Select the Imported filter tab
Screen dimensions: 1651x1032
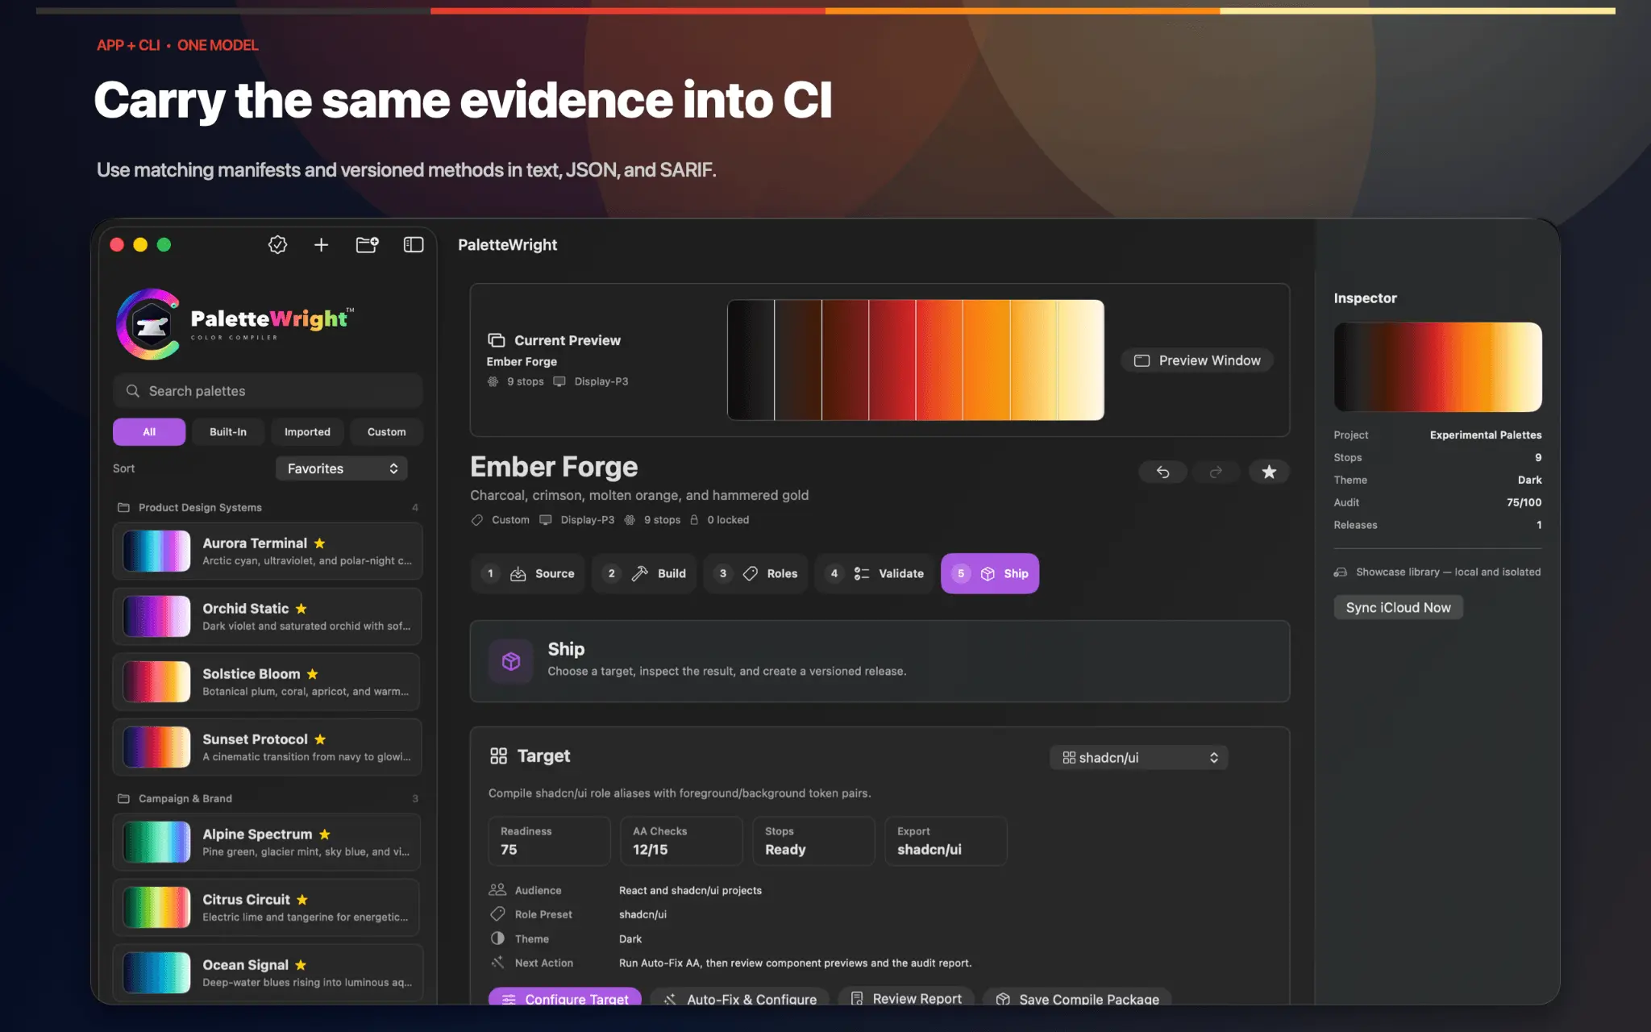(x=307, y=432)
